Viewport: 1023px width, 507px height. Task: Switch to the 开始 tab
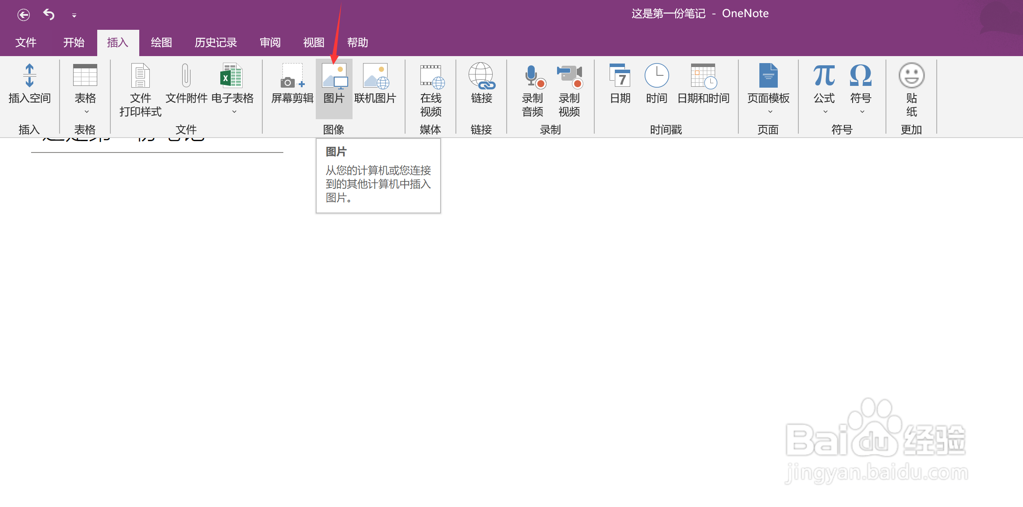coord(74,43)
